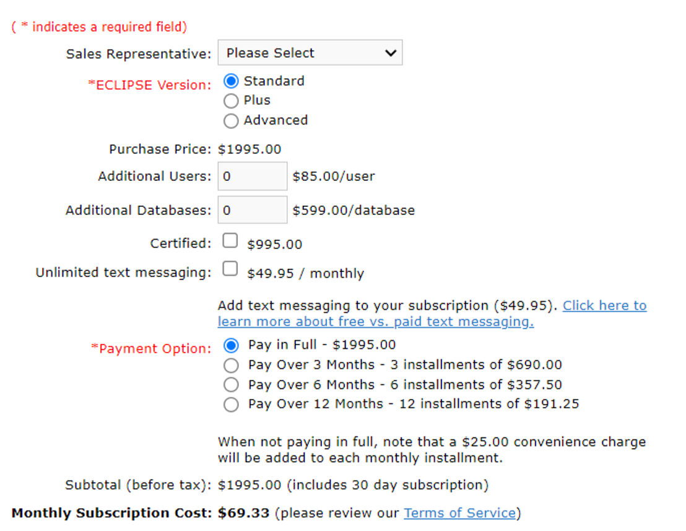The width and height of the screenshot is (686, 531).
Task: Choose Pay Over 3 Months option
Action: tap(231, 365)
